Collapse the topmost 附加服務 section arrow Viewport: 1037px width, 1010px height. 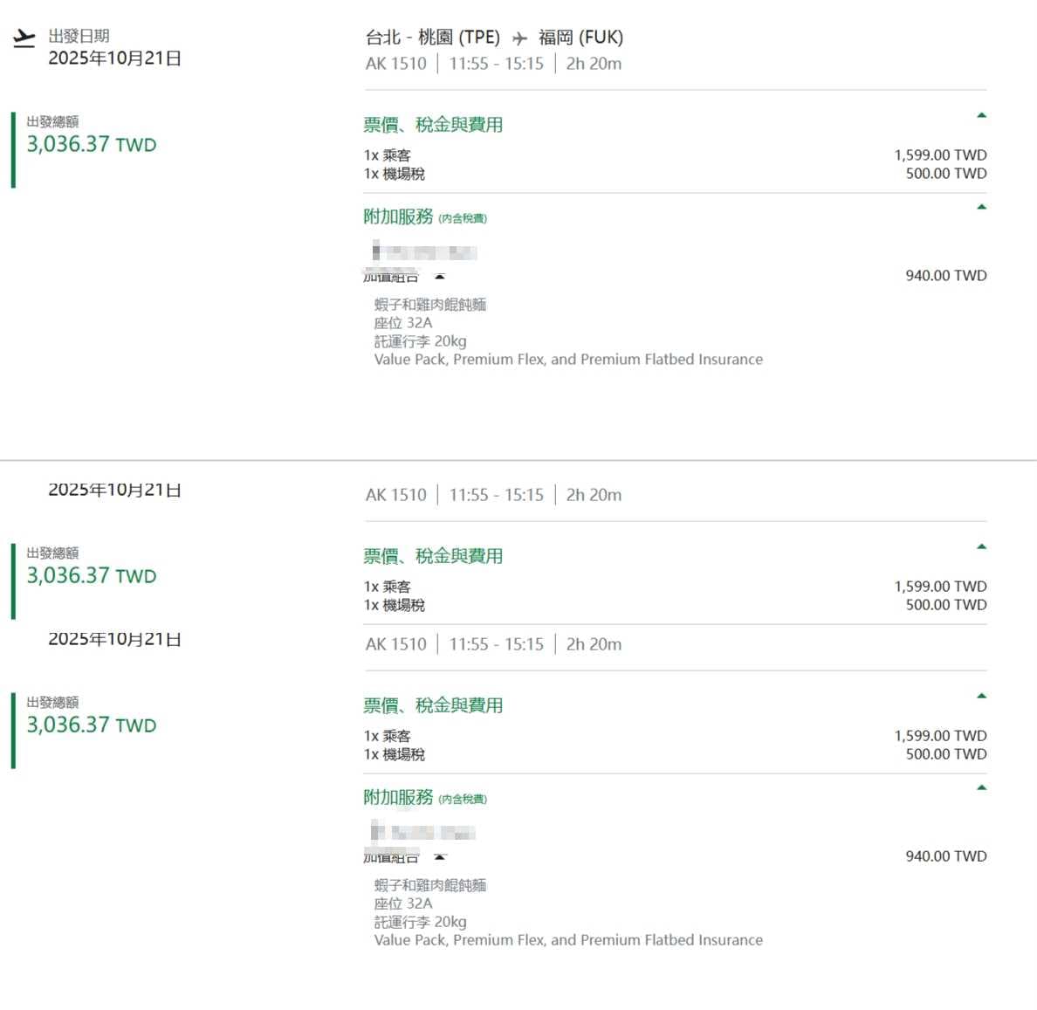981,207
